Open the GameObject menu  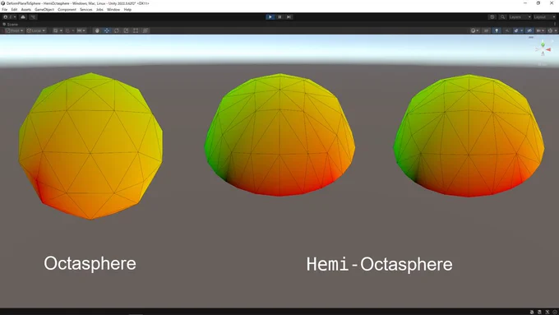point(44,10)
